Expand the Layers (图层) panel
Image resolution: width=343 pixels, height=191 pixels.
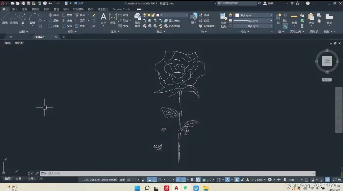click(x=161, y=32)
